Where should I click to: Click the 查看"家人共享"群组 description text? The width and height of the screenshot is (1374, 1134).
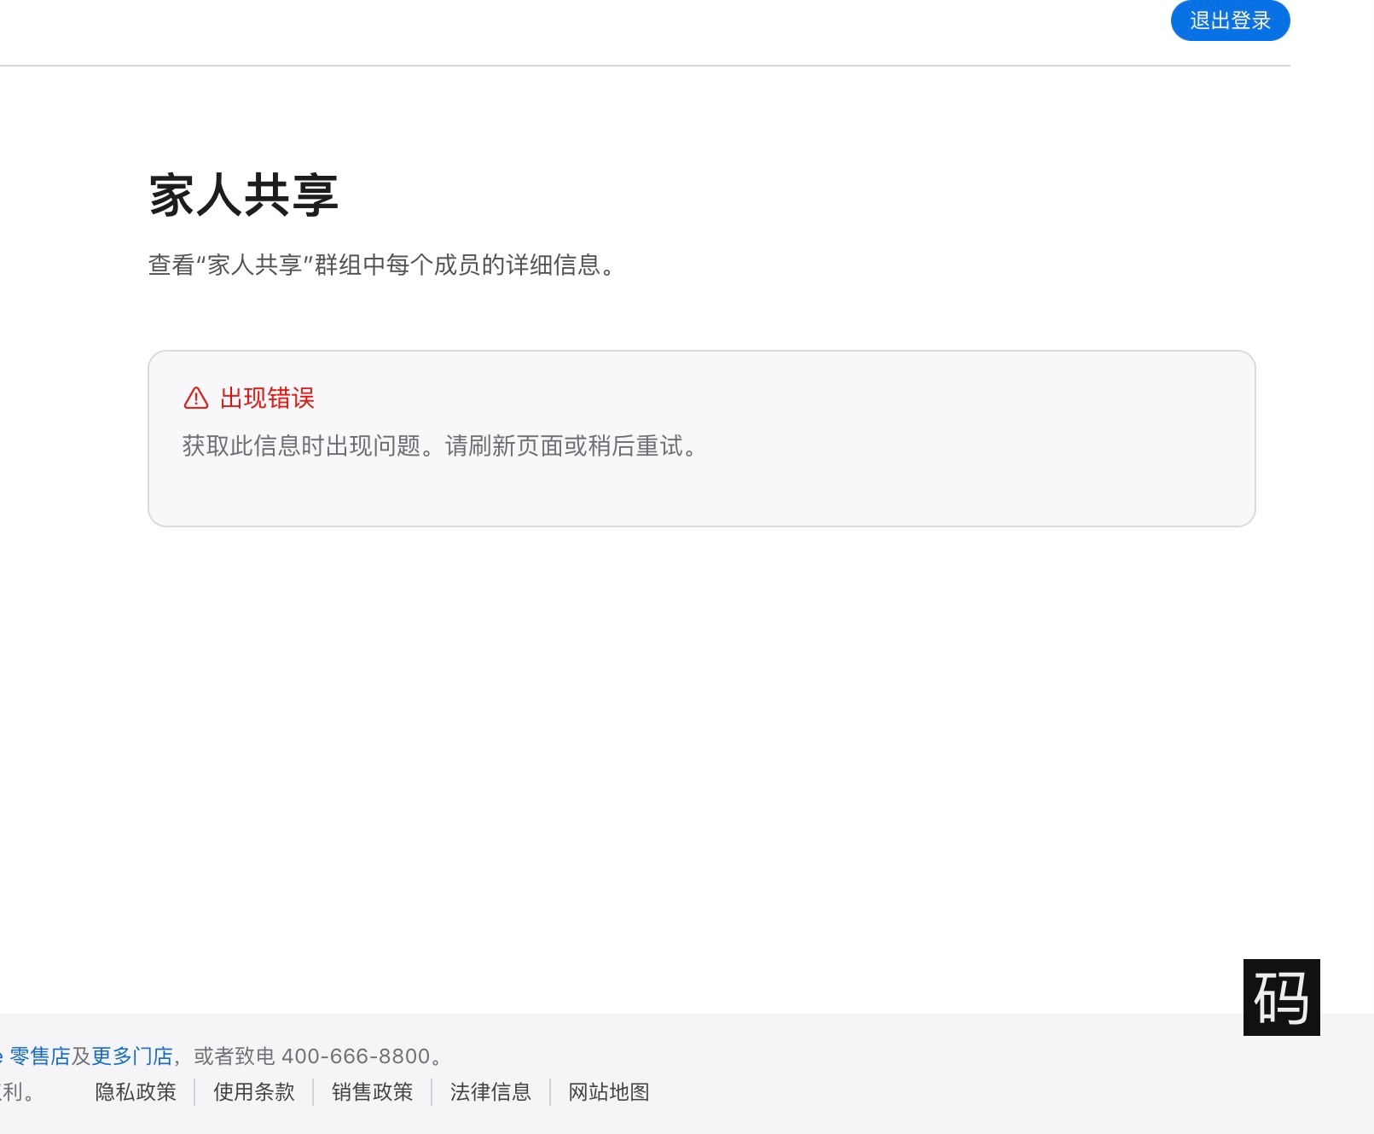click(x=381, y=265)
